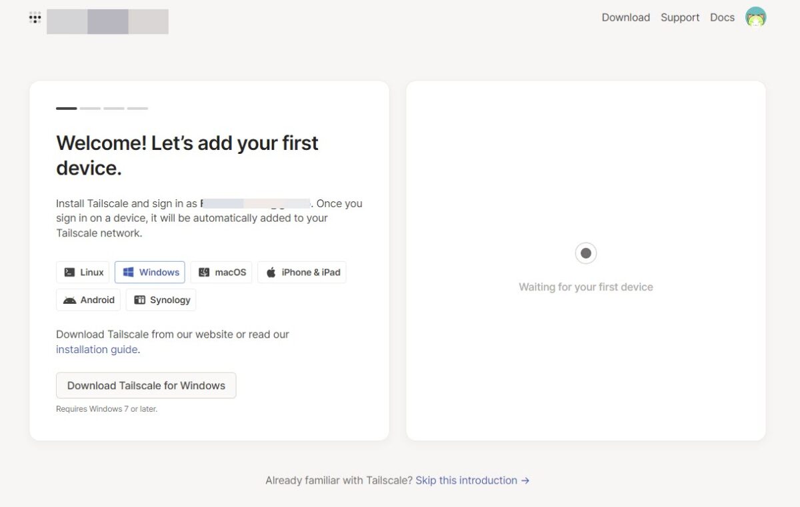Select the Android platform option

[x=88, y=300]
